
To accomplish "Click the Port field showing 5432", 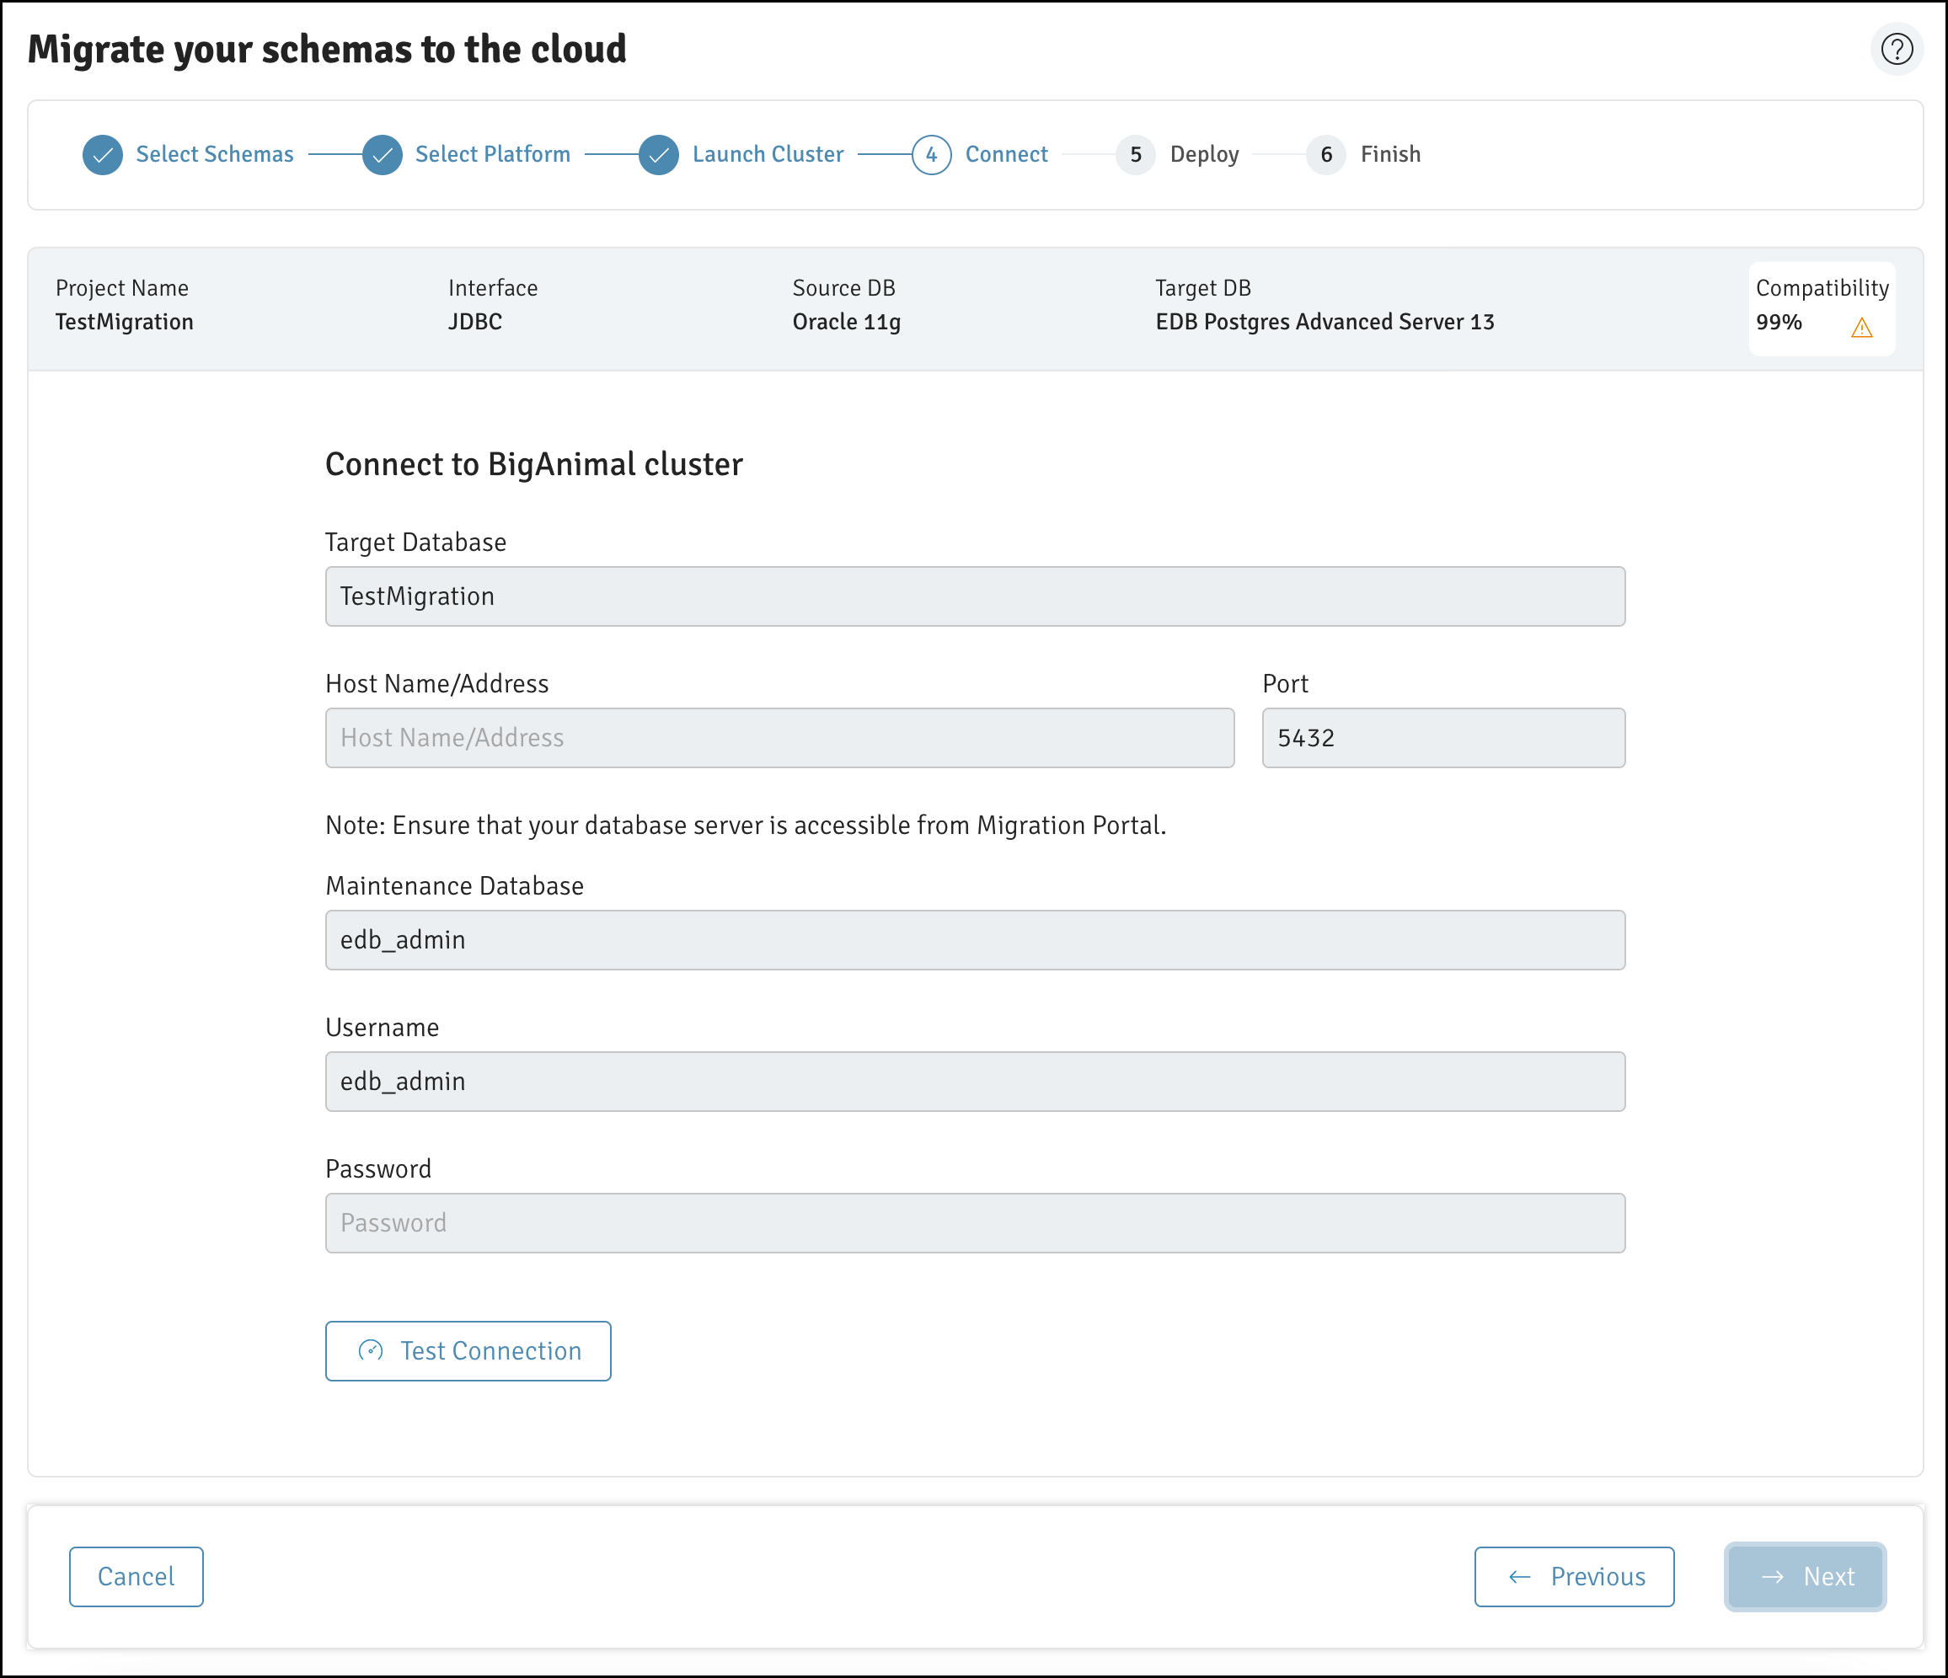I will [1443, 738].
